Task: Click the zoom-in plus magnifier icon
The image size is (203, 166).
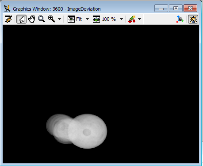Action: [52, 19]
